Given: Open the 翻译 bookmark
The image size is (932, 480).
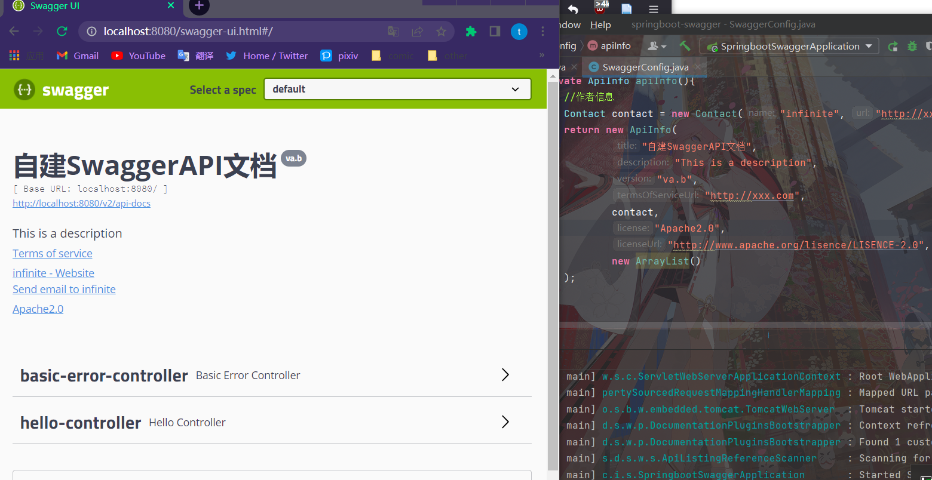Looking at the screenshot, I should 195,56.
